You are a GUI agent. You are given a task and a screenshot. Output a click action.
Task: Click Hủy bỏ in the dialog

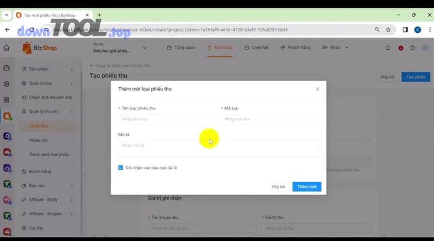tap(278, 187)
